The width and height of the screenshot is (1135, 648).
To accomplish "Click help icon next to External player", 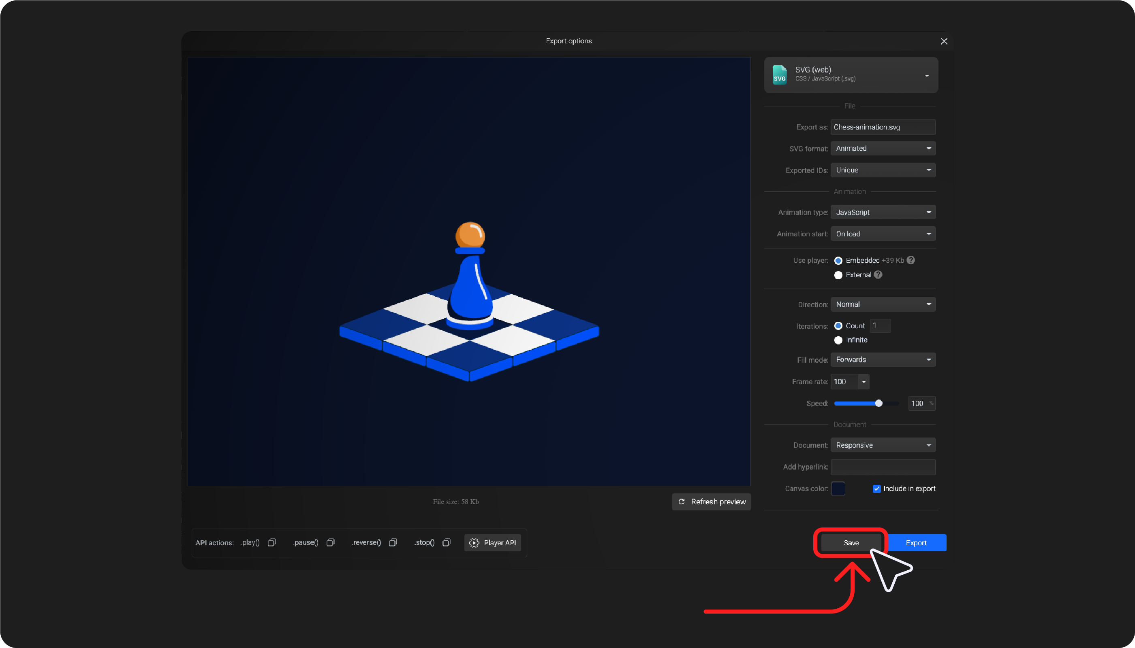I will 878,274.
